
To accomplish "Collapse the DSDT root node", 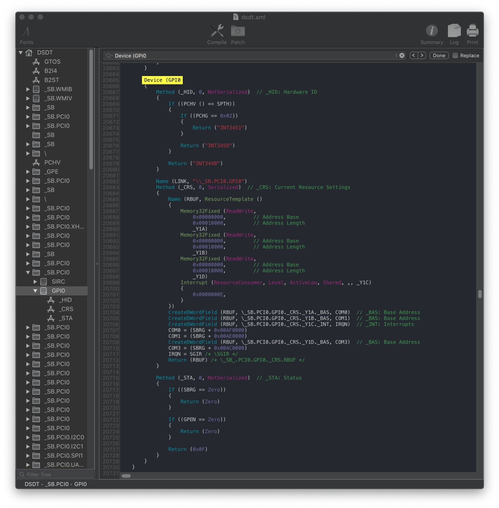I will [x=21, y=52].
